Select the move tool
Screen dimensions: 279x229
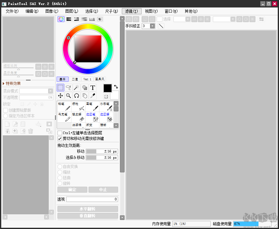pos(61,96)
